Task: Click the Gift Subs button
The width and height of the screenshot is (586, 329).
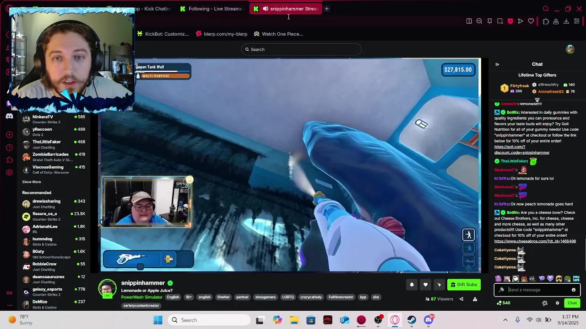Action: click(x=464, y=285)
